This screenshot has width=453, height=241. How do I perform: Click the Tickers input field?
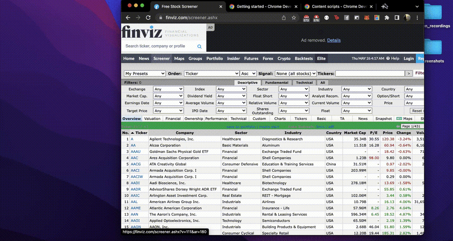(x=370, y=73)
